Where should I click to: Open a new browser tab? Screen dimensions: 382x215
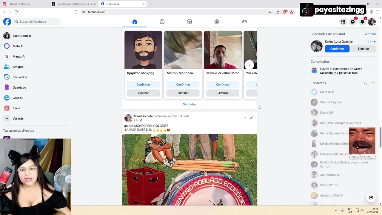[x=151, y=4]
